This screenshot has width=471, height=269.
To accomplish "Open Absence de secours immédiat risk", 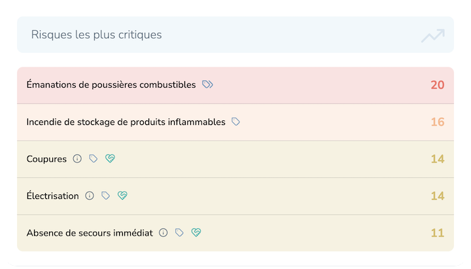I will 90,233.
